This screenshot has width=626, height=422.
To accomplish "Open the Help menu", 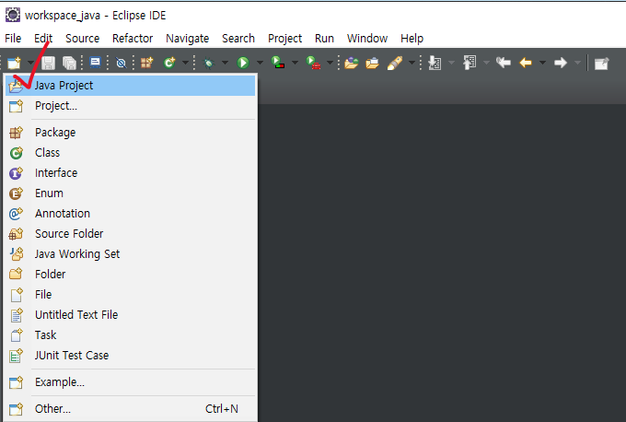I will (412, 39).
